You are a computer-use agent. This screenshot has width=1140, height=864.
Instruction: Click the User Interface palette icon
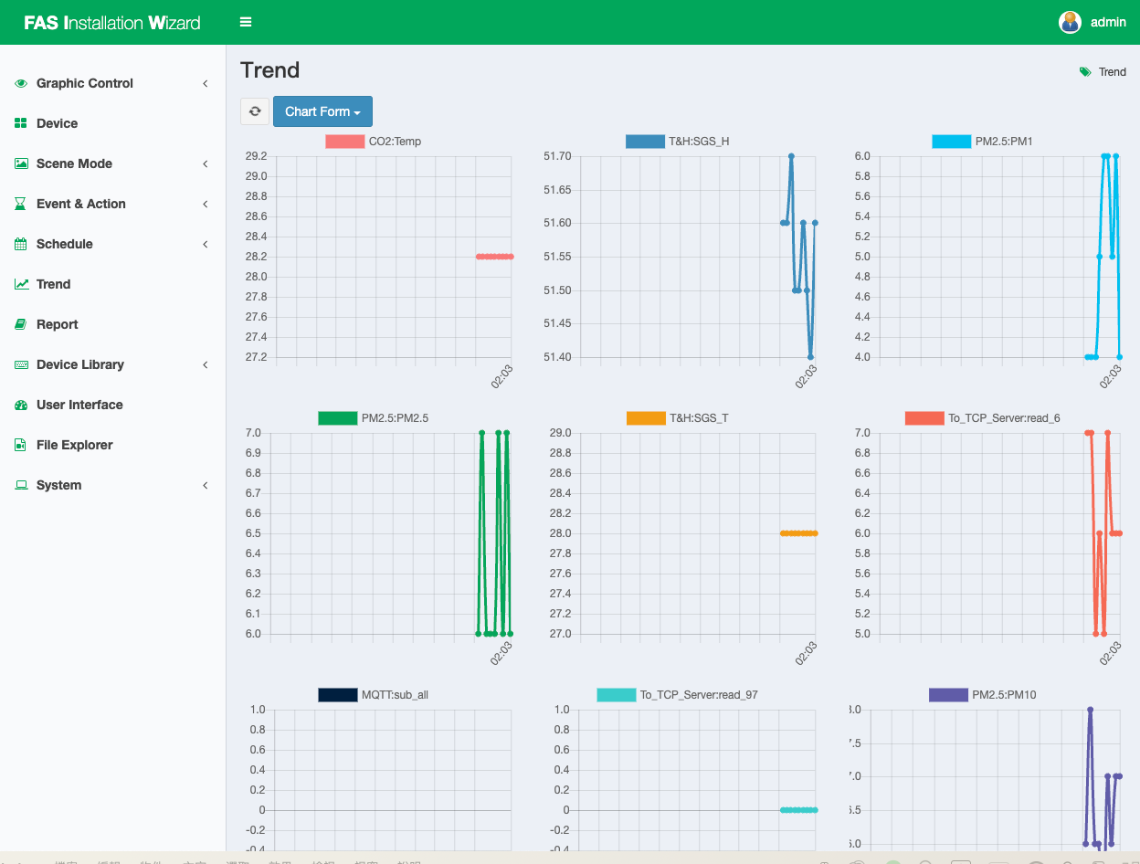21,405
